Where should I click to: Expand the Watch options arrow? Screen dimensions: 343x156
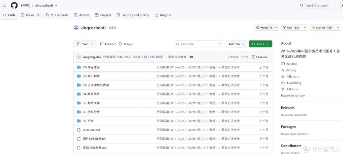[276, 28]
